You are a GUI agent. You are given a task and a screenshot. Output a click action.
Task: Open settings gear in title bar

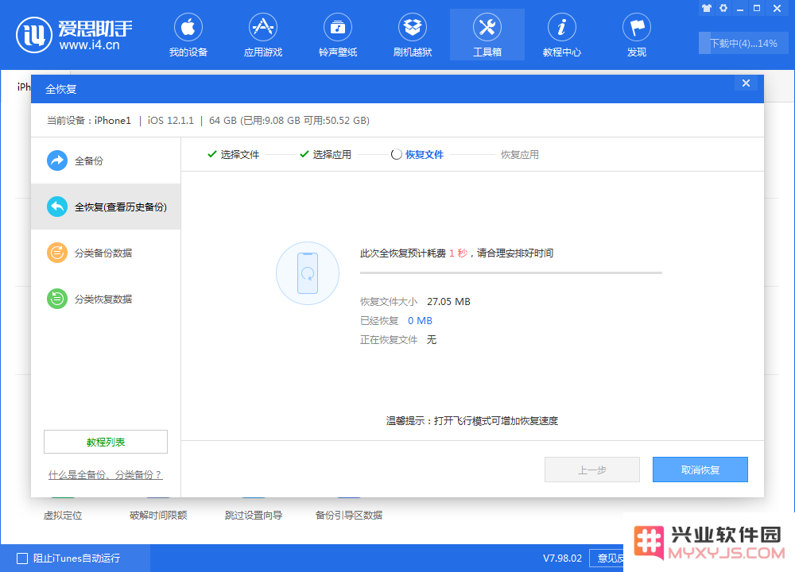tap(723, 8)
